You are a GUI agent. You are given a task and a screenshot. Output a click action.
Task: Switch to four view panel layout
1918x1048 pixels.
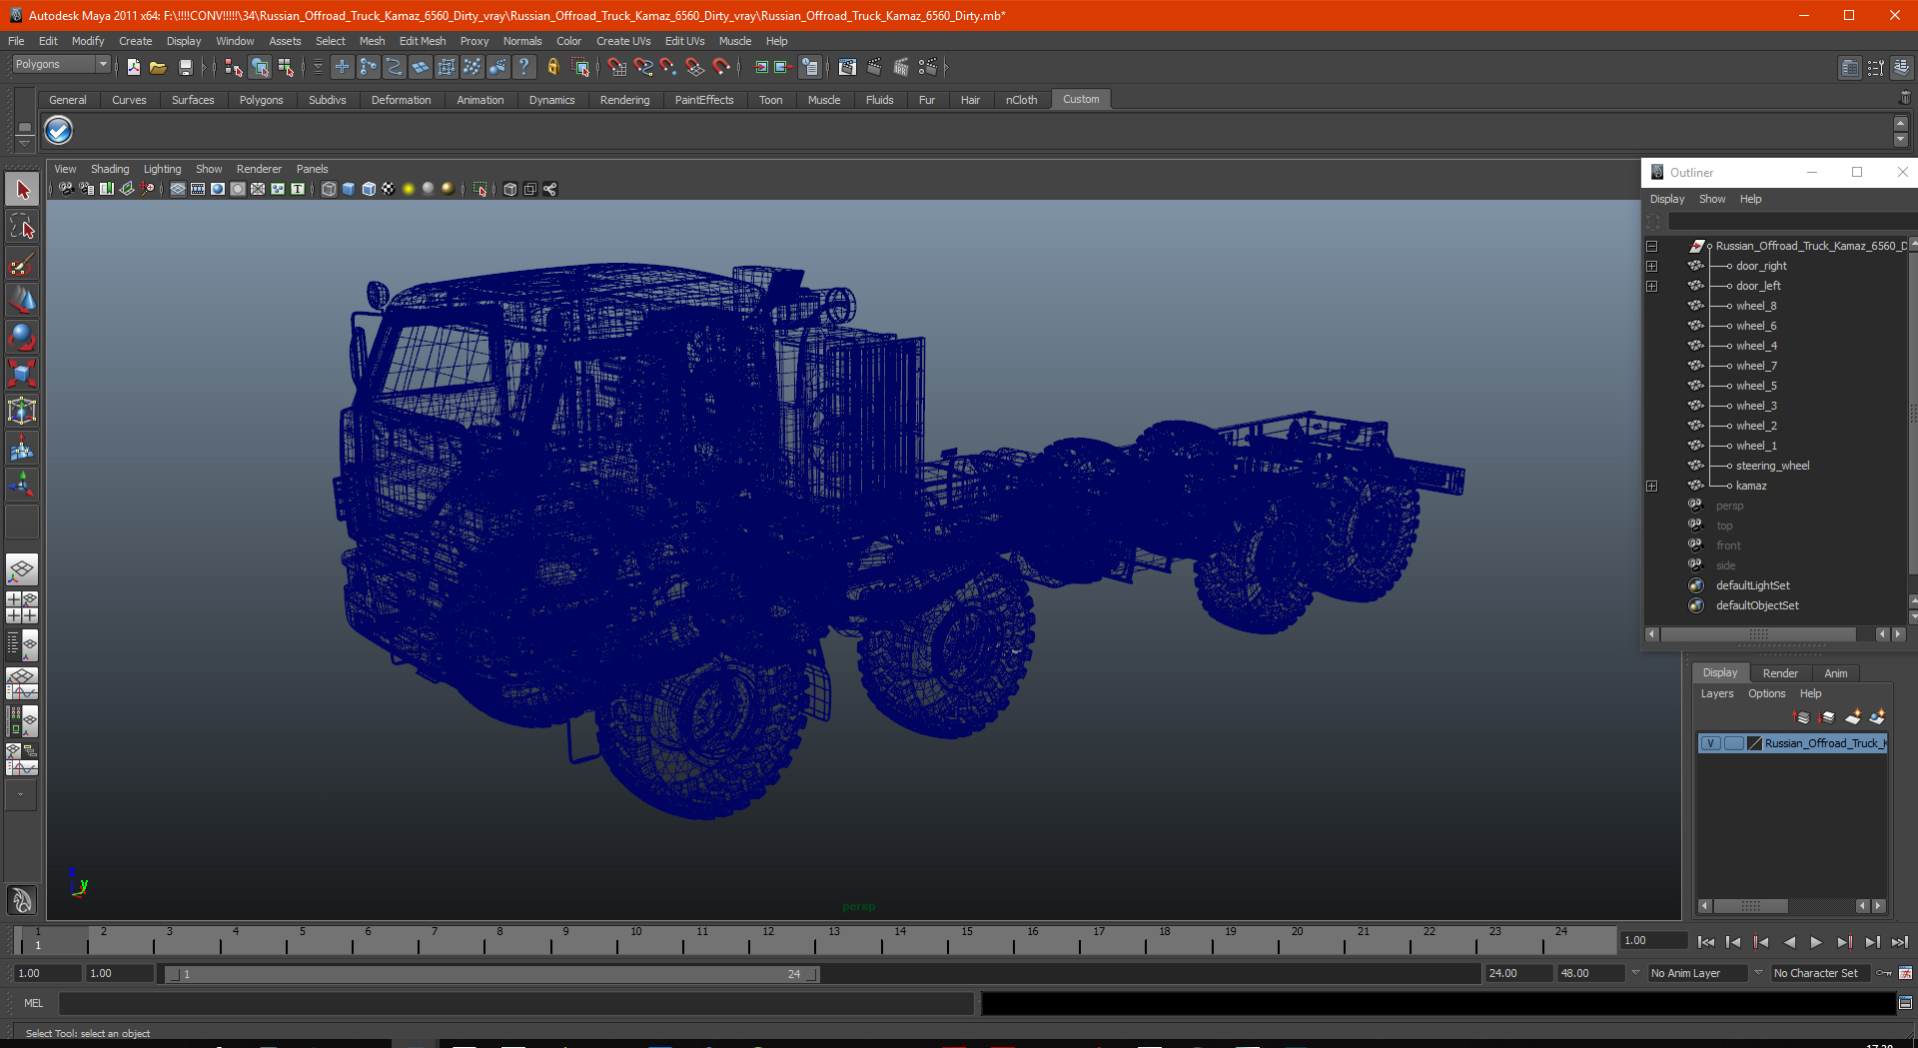22,607
